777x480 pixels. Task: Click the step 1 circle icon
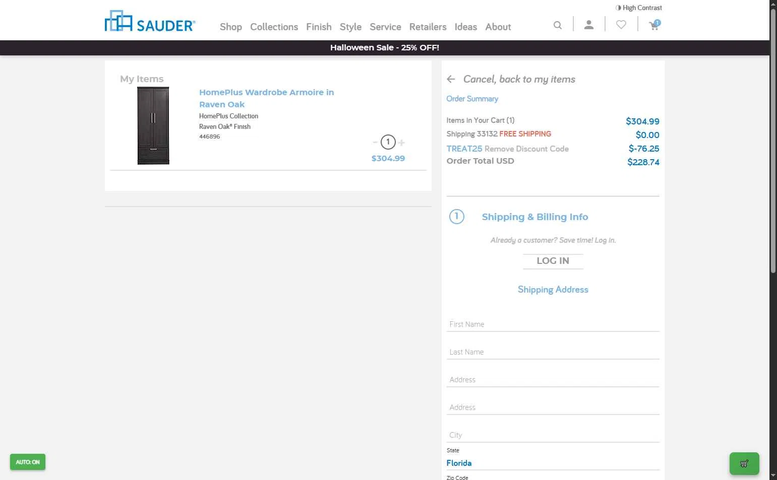[456, 217]
